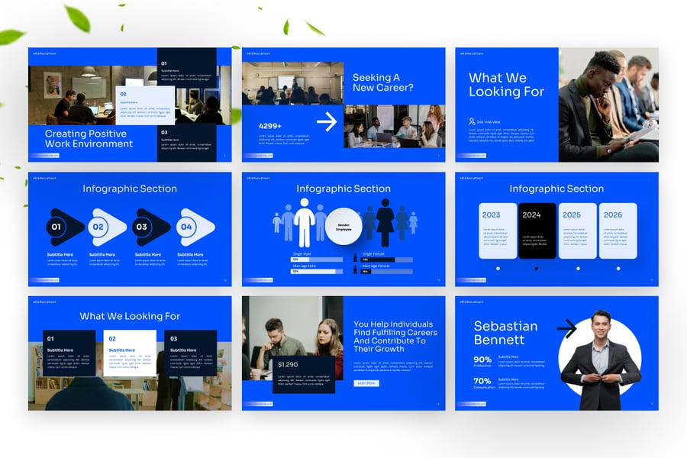Click the Learn More button

(366, 383)
